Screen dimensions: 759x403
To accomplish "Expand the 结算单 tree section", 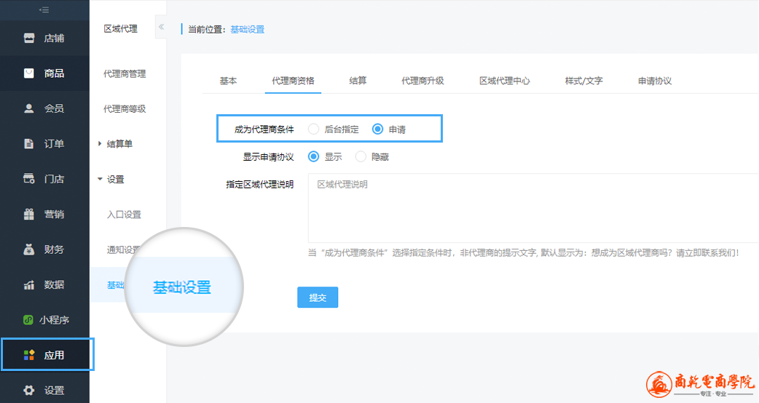I will (x=100, y=144).
